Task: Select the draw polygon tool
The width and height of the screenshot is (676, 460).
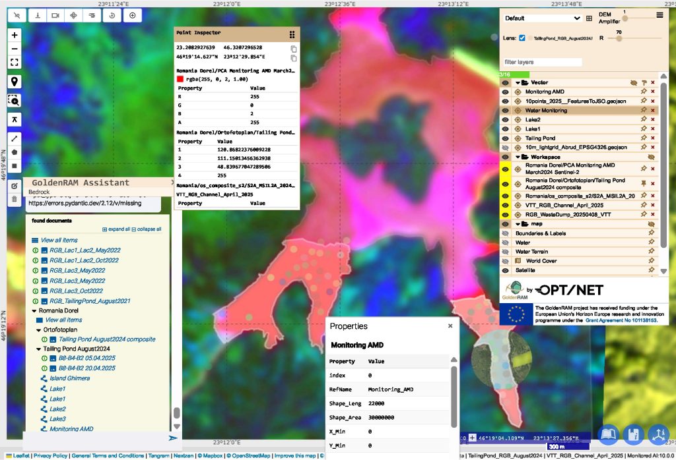Action: tap(15, 152)
